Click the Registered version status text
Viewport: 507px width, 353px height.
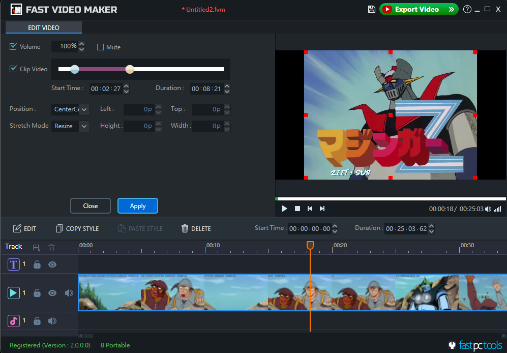[50, 345]
